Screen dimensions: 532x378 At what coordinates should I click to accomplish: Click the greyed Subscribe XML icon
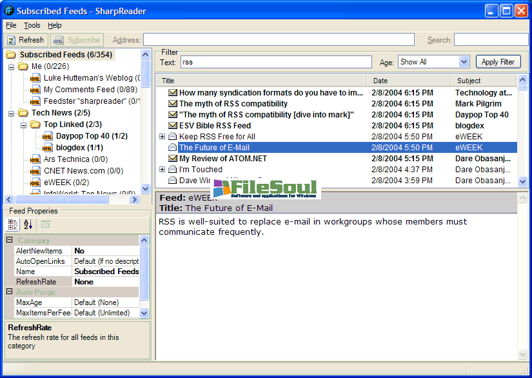click(58, 41)
